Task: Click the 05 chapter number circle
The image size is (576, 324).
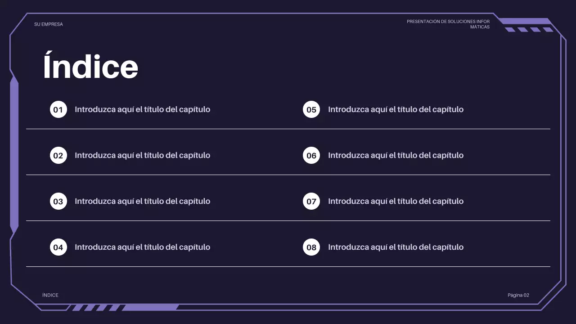Action: [311, 110]
